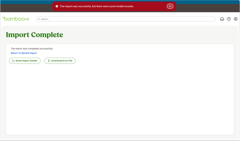Open the inbox tray icon
Screen dimensions: 240x141
coord(222,19)
